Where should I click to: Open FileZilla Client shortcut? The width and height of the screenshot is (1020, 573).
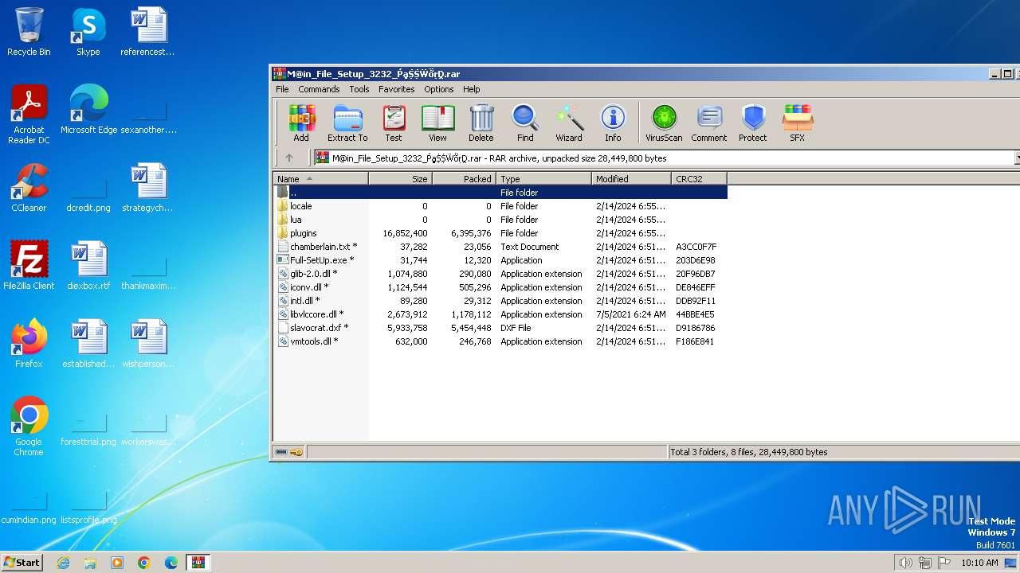29,266
